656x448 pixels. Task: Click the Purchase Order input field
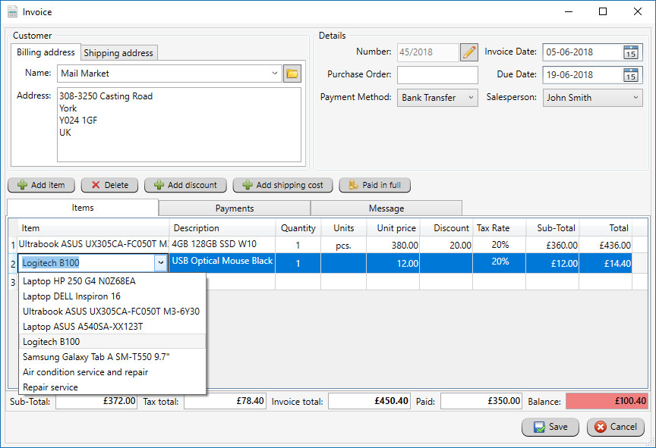pos(437,75)
